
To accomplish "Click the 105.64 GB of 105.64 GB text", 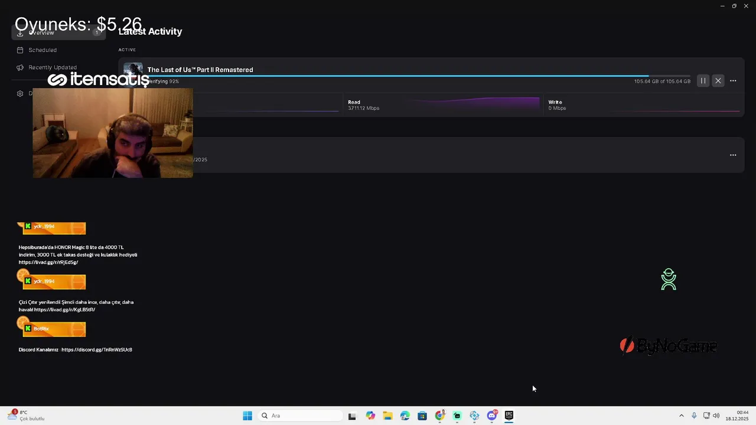I will click(662, 81).
